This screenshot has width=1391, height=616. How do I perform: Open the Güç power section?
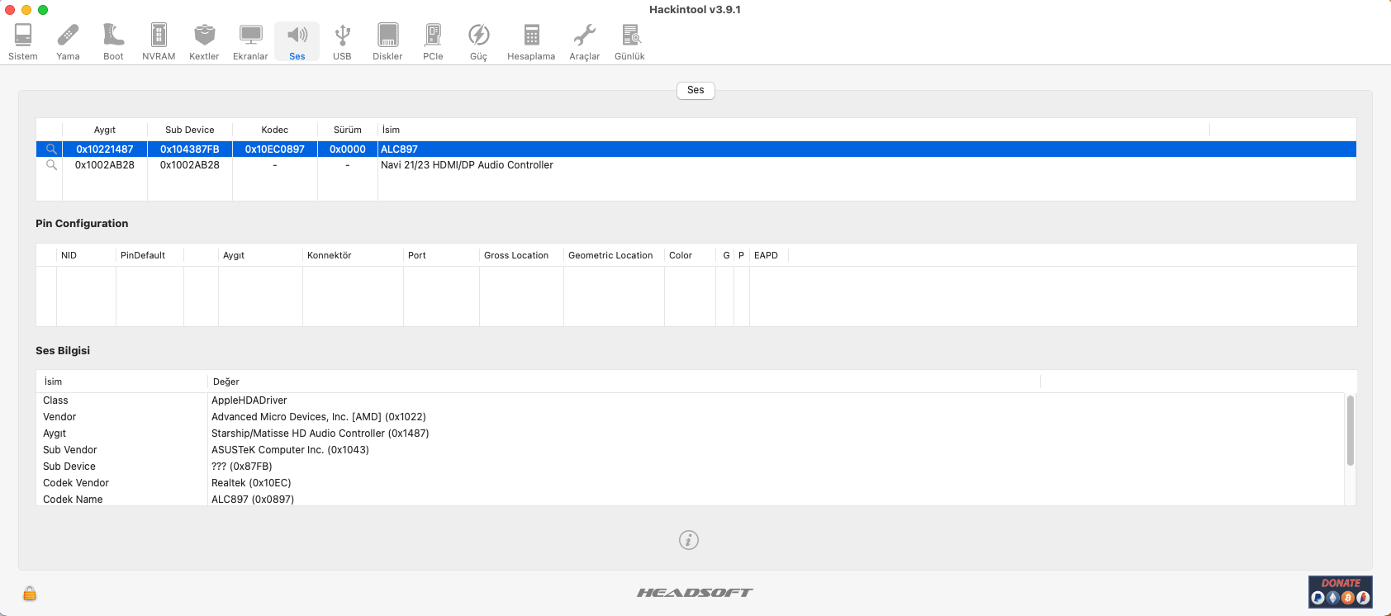coord(478,41)
